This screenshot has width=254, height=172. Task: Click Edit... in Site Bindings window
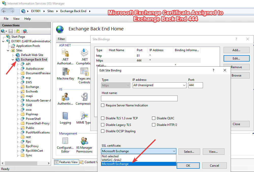tap(236, 59)
